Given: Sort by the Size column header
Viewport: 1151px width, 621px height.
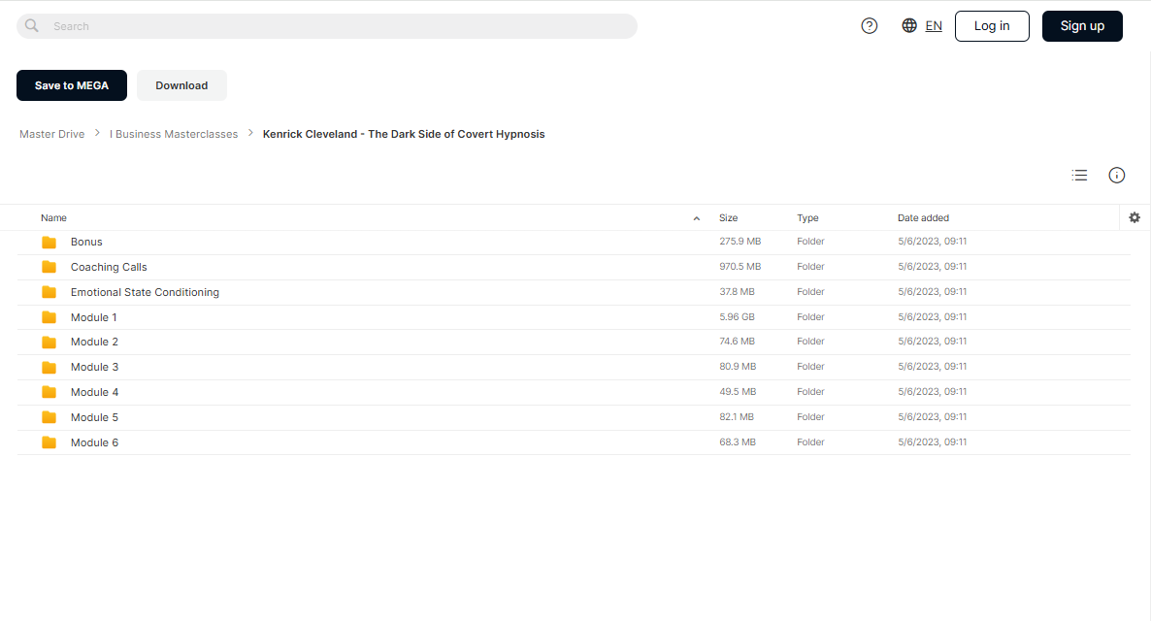Looking at the screenshot, I should [x=728, y=218].
